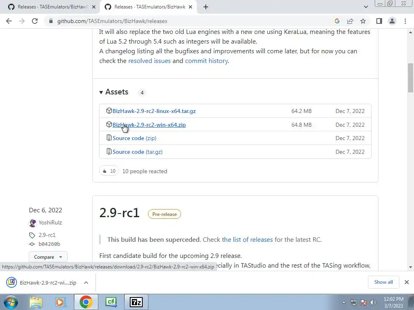Download Source code (tar.gz)

(x=137, y=152)
